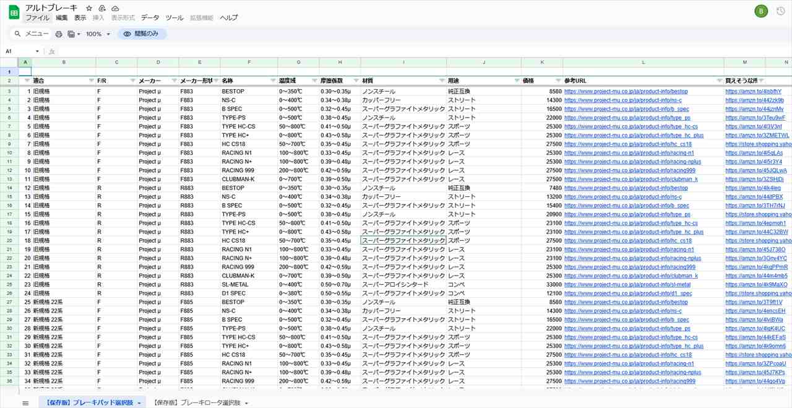The image size is (792, 408).
Task: Open the product-info/bestop link in row 3
Action: (x=626, y=92)
